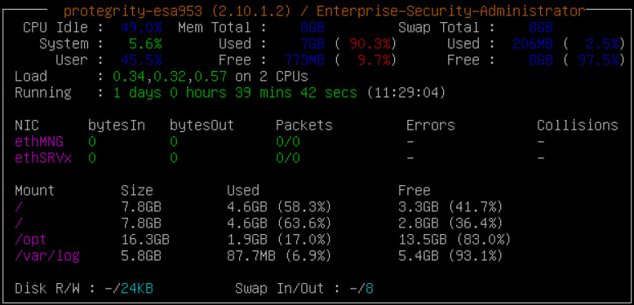The height and width of the screenshot is (305, 634).
Task: Click the bytesIn column header
Action: (117, 126)
